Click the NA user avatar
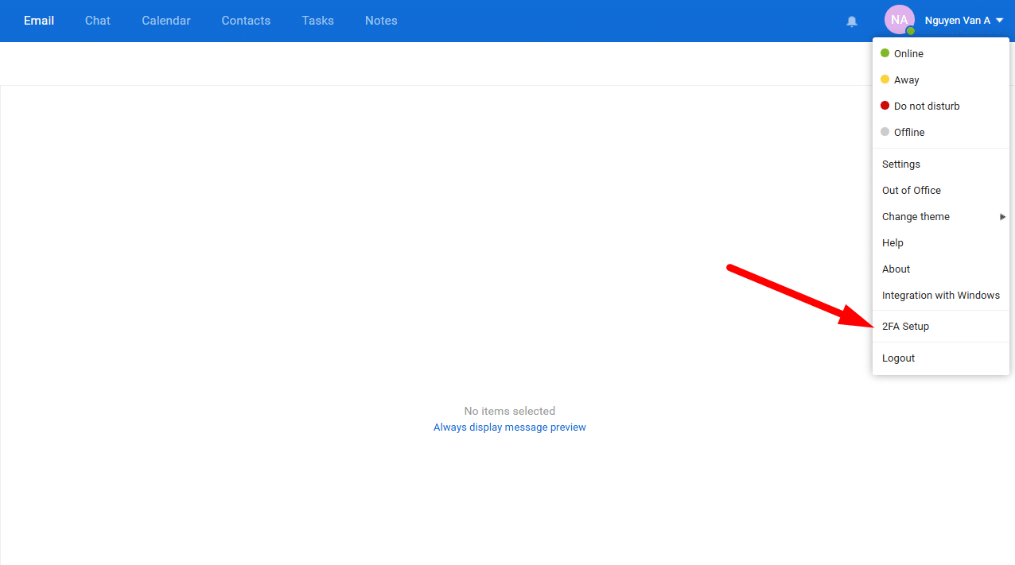Viewport: 1015px width, 565px height. click(899, 20)
